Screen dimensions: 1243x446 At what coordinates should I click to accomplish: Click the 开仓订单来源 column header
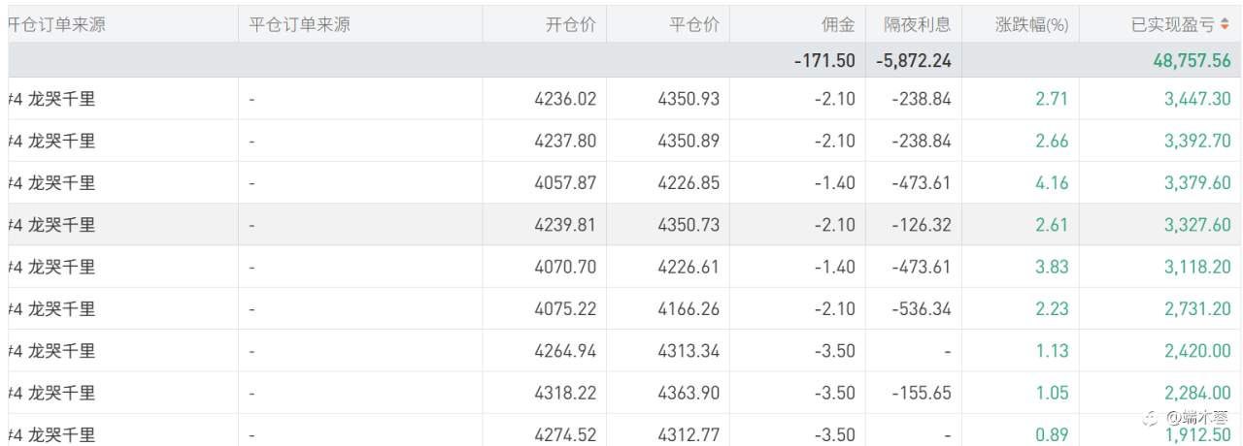(x=56, y=25)
